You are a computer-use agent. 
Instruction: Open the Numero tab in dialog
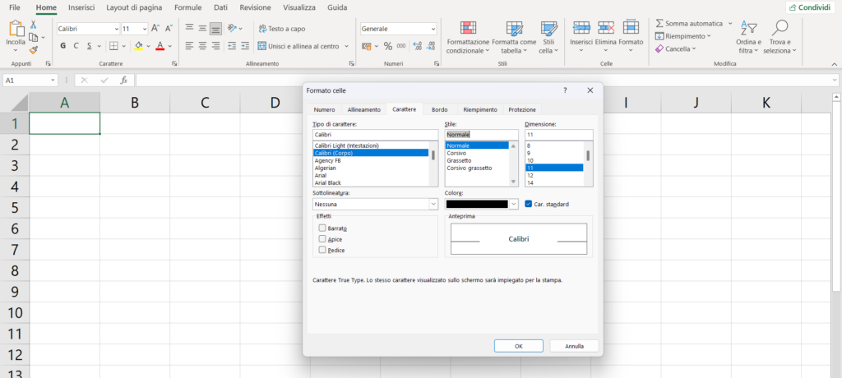pyautogui.click(x=324, y=109)
